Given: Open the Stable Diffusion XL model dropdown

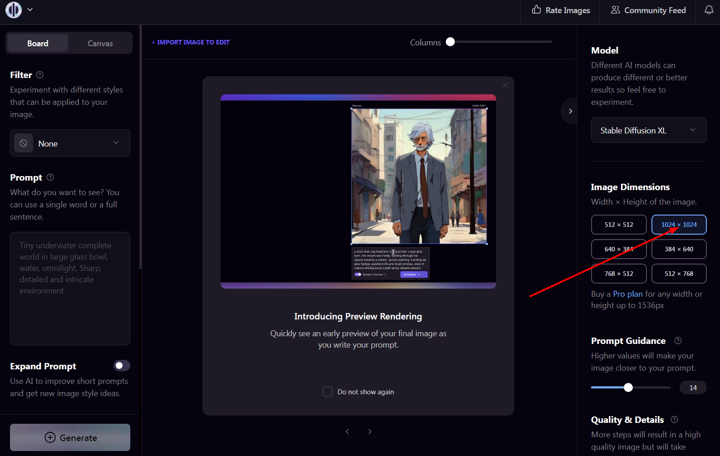Looking at the screenshot, I should [648, 130].
